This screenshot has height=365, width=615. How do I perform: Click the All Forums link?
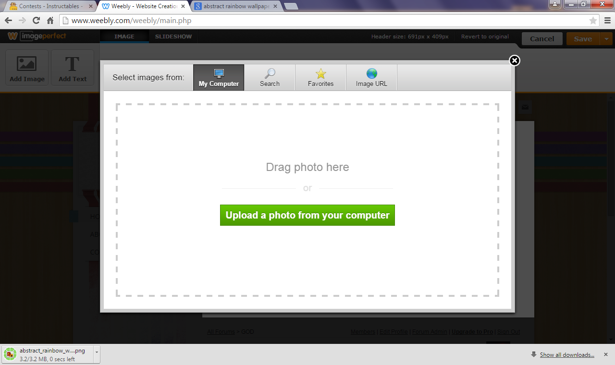[x=221, y=332]
